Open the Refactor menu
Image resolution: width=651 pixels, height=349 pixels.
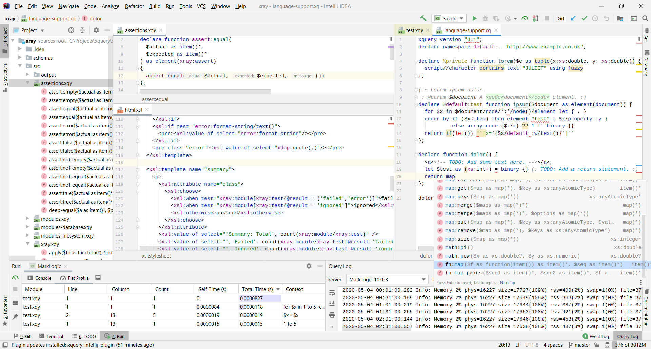134,6
